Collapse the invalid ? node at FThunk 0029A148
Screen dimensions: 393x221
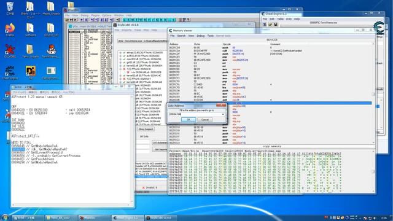[x=120, y=69]
